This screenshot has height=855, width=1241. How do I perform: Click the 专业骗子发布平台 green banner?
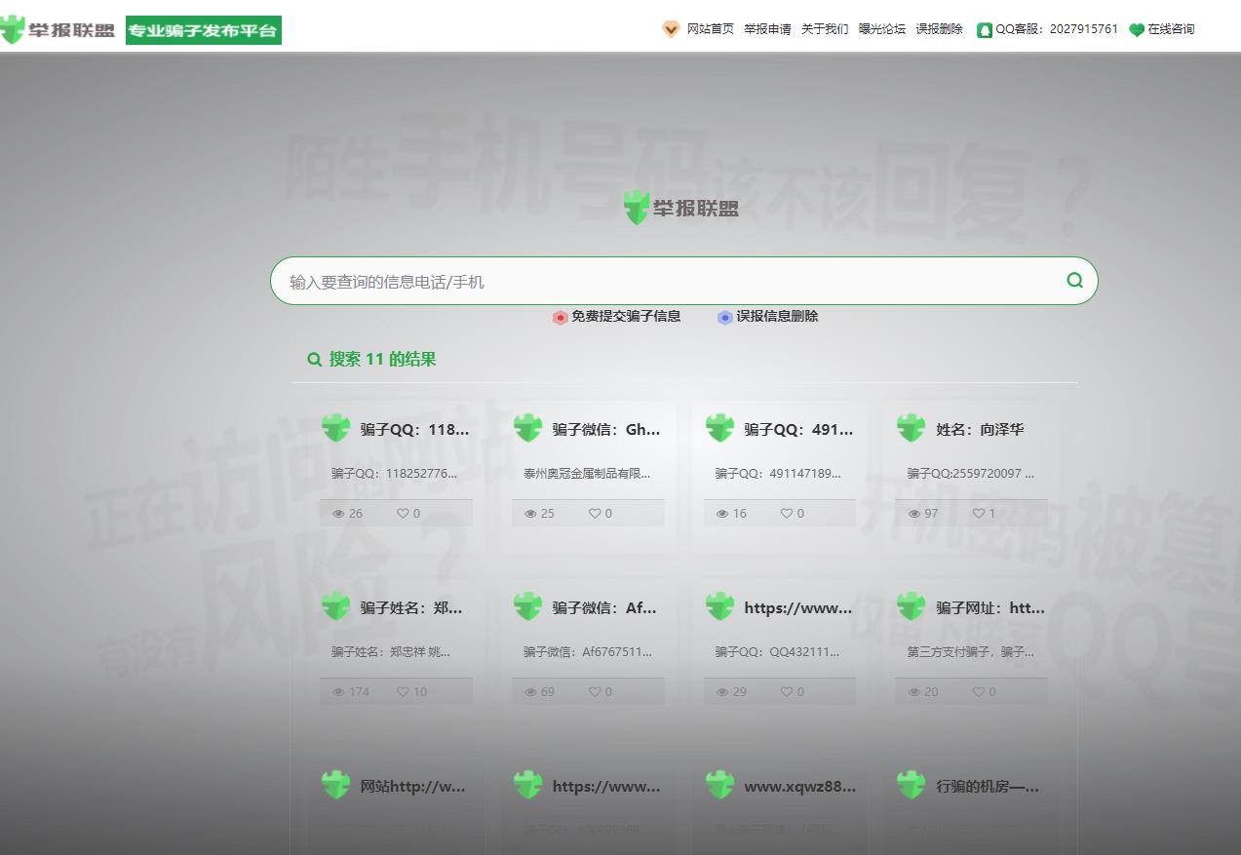click(204, 30)
